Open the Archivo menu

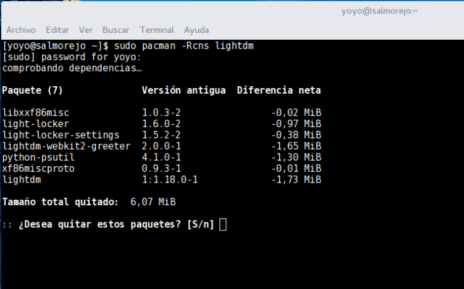(21, 30)
